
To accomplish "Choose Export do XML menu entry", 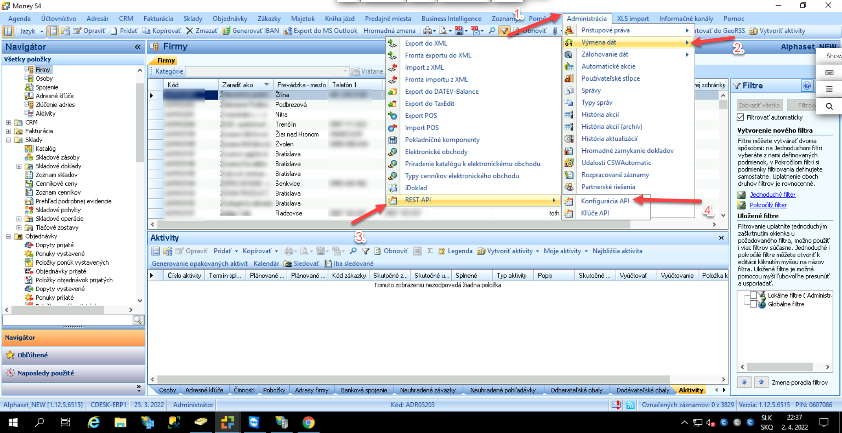I will 474,43.
